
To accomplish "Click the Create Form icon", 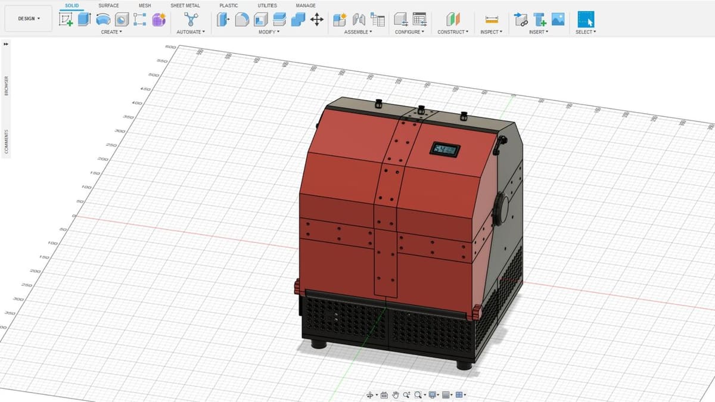I will coord(158,20).
